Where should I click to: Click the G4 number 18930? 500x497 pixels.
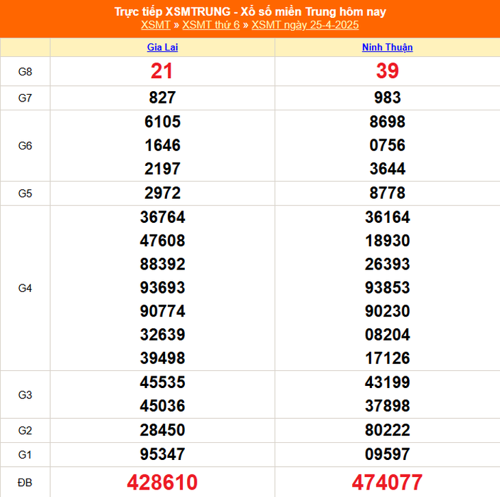click(x=387, y=241)
